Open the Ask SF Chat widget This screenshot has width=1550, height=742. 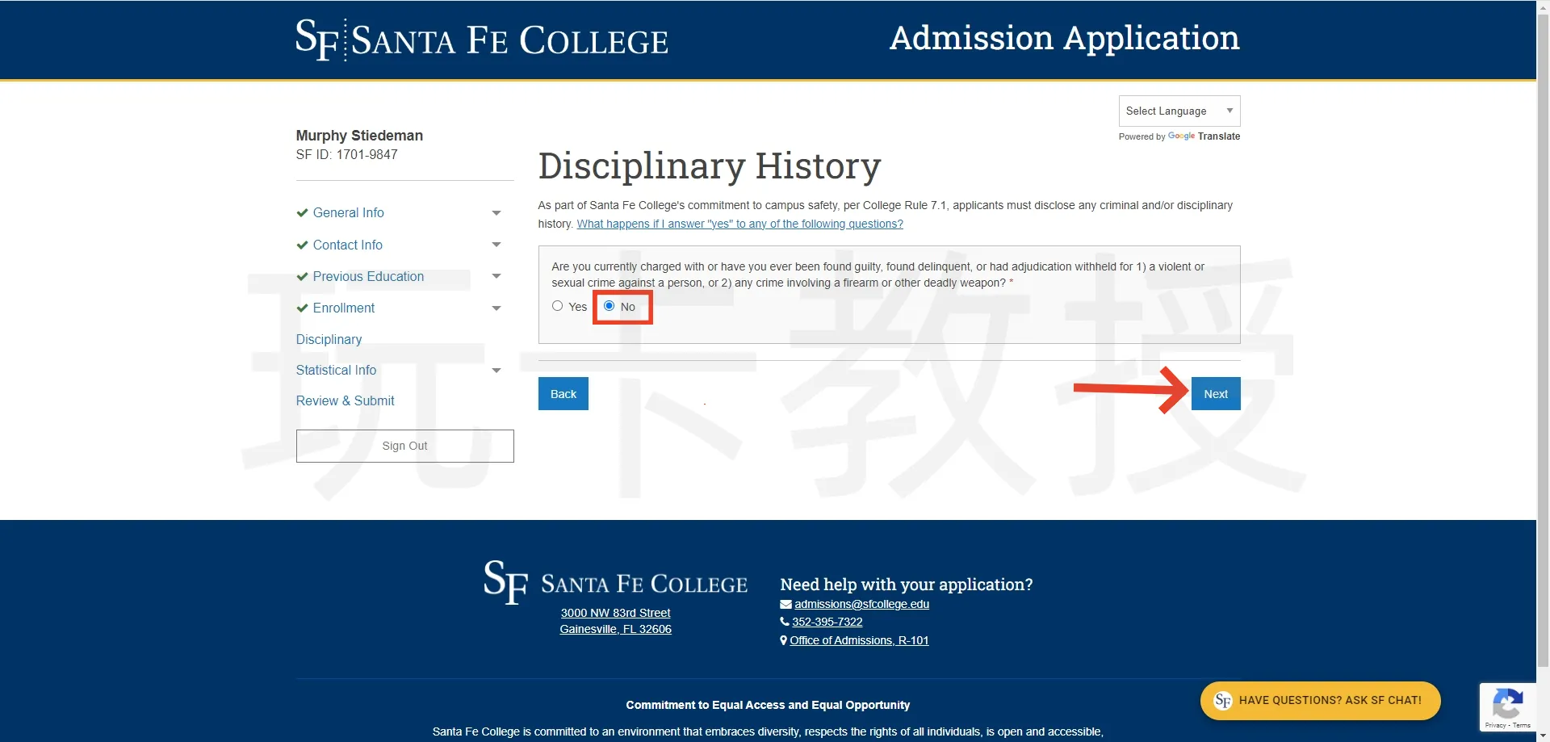[x=1320, y=701]
